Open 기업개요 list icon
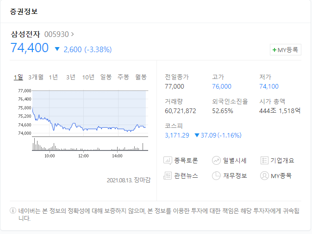This screenshot has height=234, width=312. click(x=264, y=160)
